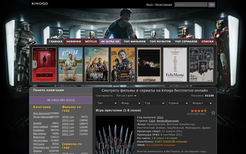Click the 51159 shown count
Image resolution: width=246 pixels, height=154 pixels.
[x=209, y=95]
